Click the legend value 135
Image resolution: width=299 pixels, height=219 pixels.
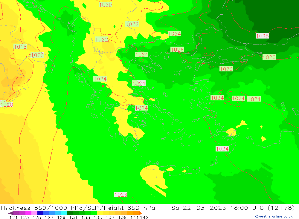(x=98, y=217)
